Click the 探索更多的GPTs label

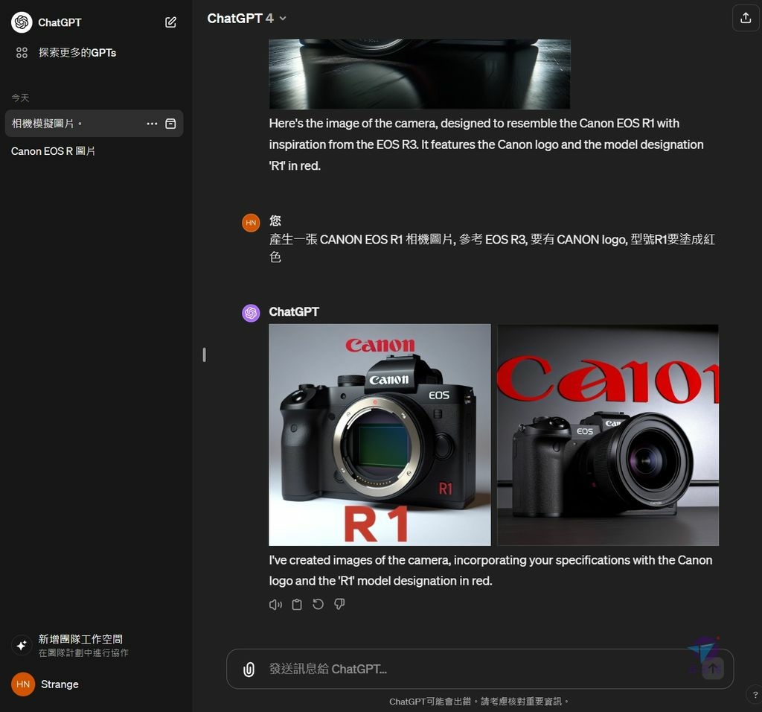click(77, 53)
